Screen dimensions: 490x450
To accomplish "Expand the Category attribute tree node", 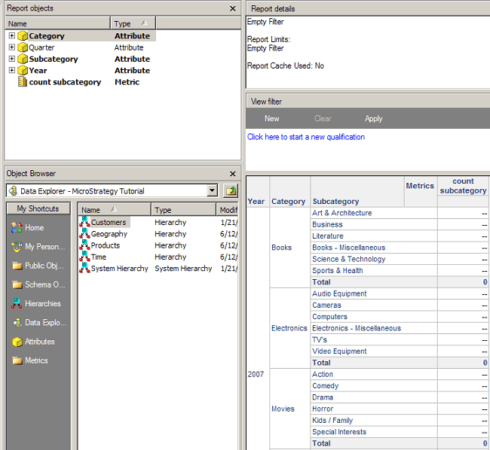I will click(x=12, y=36).
